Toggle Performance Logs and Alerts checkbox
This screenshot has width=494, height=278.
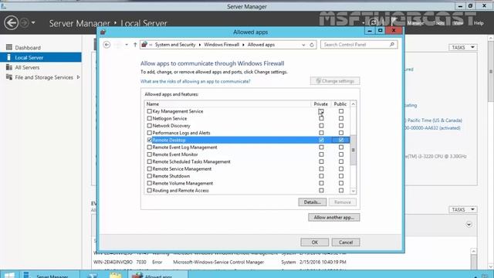149,133
